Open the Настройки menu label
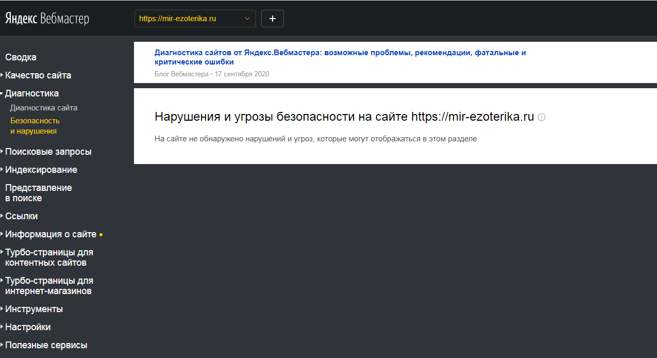 (x=28, y=327)
